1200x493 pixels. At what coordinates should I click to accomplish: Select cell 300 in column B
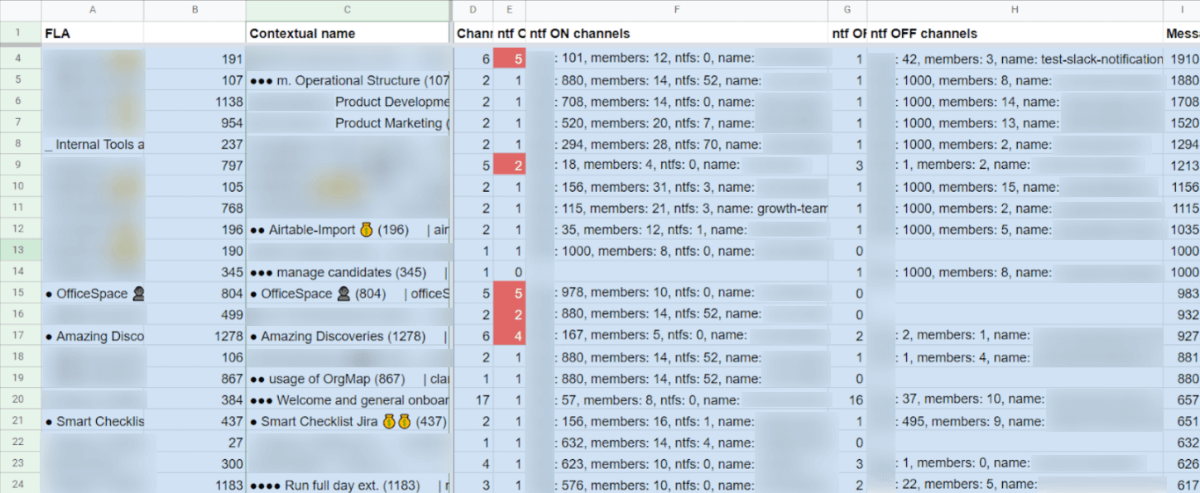(194, 464)
